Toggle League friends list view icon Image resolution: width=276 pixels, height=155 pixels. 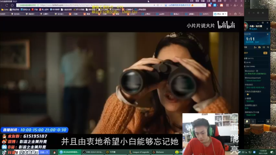pos(264,47)
